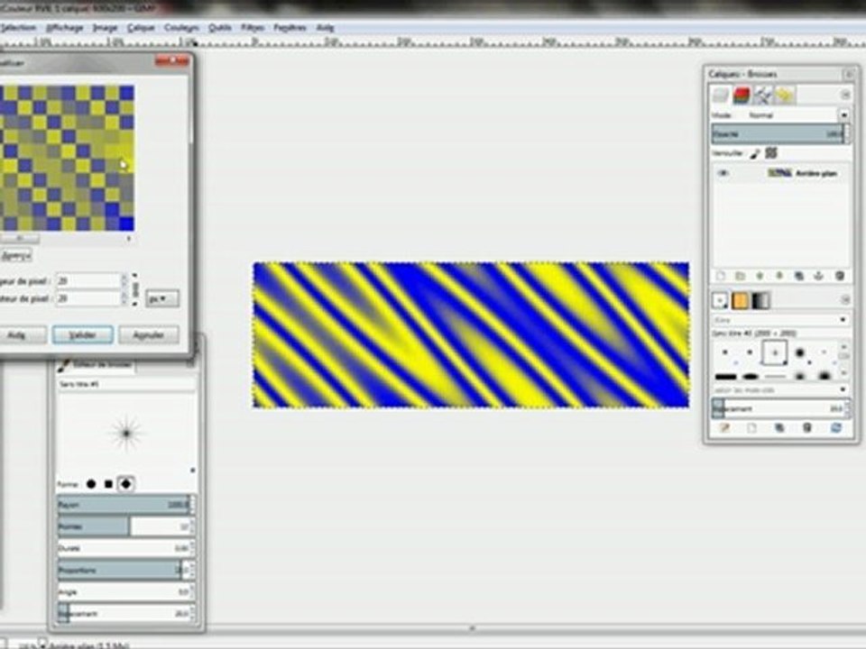Click the pixel width input field

pyautogui.click(x=88, y=281)
